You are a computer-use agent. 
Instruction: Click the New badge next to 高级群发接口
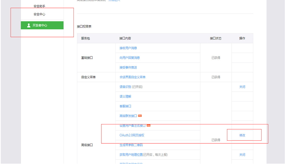pos(140,116)
